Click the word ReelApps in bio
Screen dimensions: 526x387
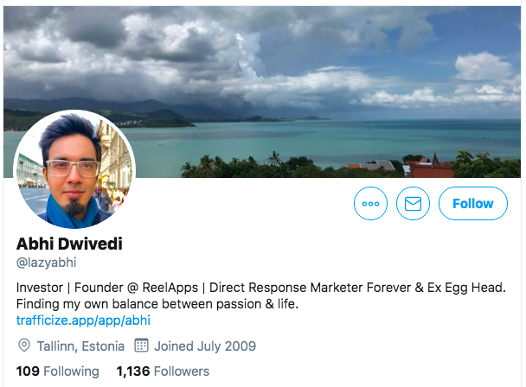pyautogui.click(x=170, y=288)
